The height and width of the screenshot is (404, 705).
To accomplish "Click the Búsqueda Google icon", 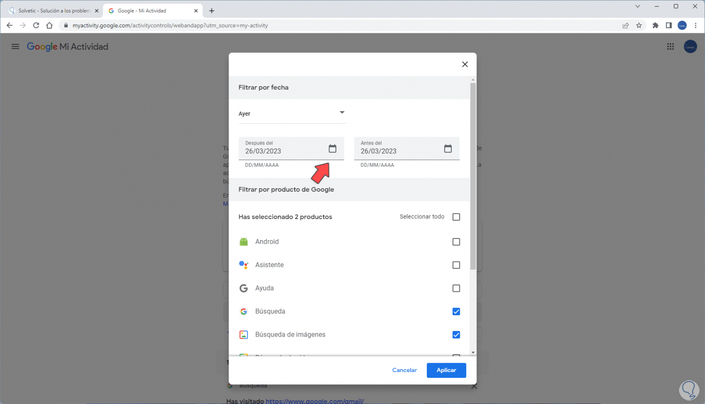I will (244, 311).
